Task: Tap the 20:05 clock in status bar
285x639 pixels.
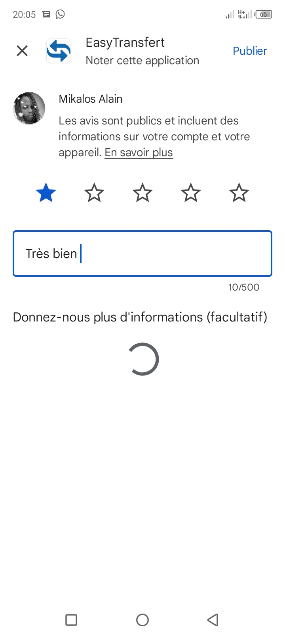Action: point(24,15)
